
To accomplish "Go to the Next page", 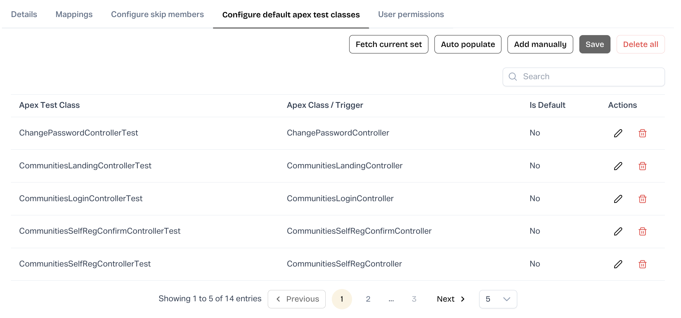I will 451,299.
